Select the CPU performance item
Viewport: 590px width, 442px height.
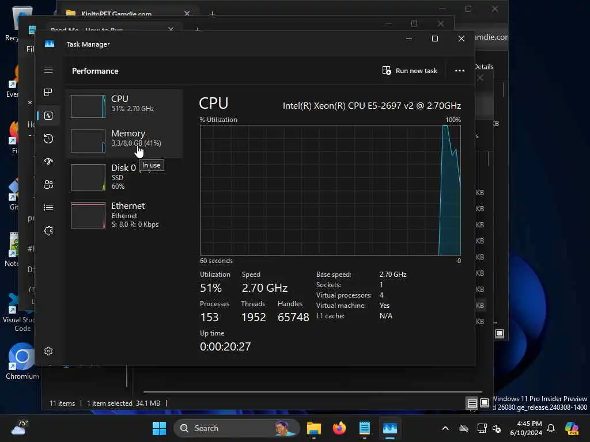[124, 106]
